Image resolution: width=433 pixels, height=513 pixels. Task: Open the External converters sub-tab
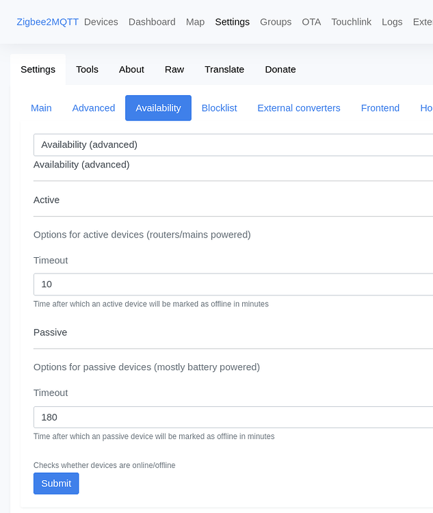[x=299, y=108]
